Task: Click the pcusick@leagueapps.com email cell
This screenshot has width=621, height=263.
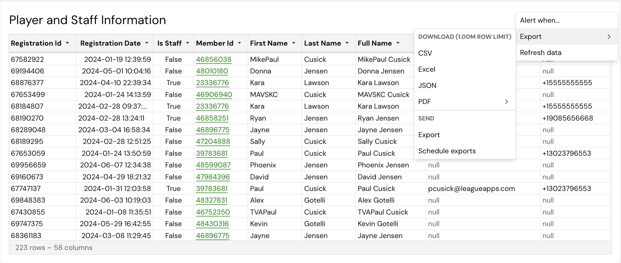Action: point(471,188)
